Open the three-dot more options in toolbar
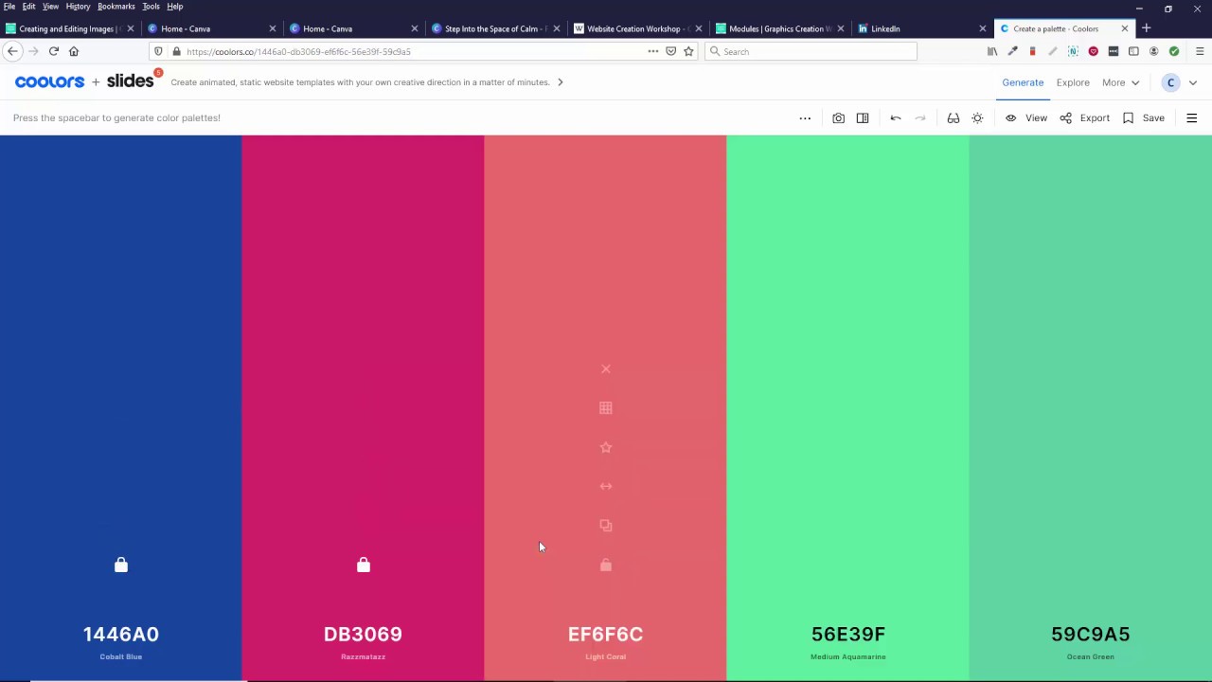The image size is (1212, 682). tap(805, 118)
